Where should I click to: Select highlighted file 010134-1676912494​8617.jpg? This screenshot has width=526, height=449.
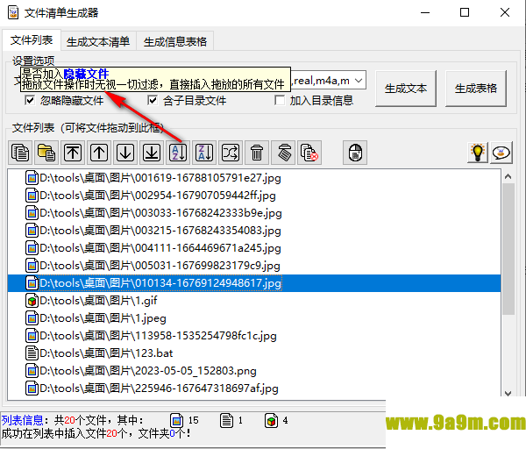pyautogui.click(x=254, y=283)
